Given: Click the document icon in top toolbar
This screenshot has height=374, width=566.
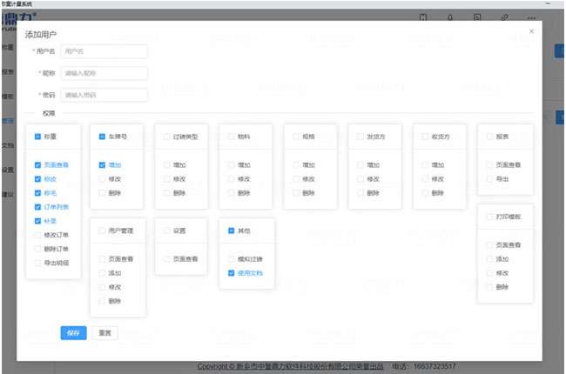Looking at the screenshot, I should click(477, 17).
